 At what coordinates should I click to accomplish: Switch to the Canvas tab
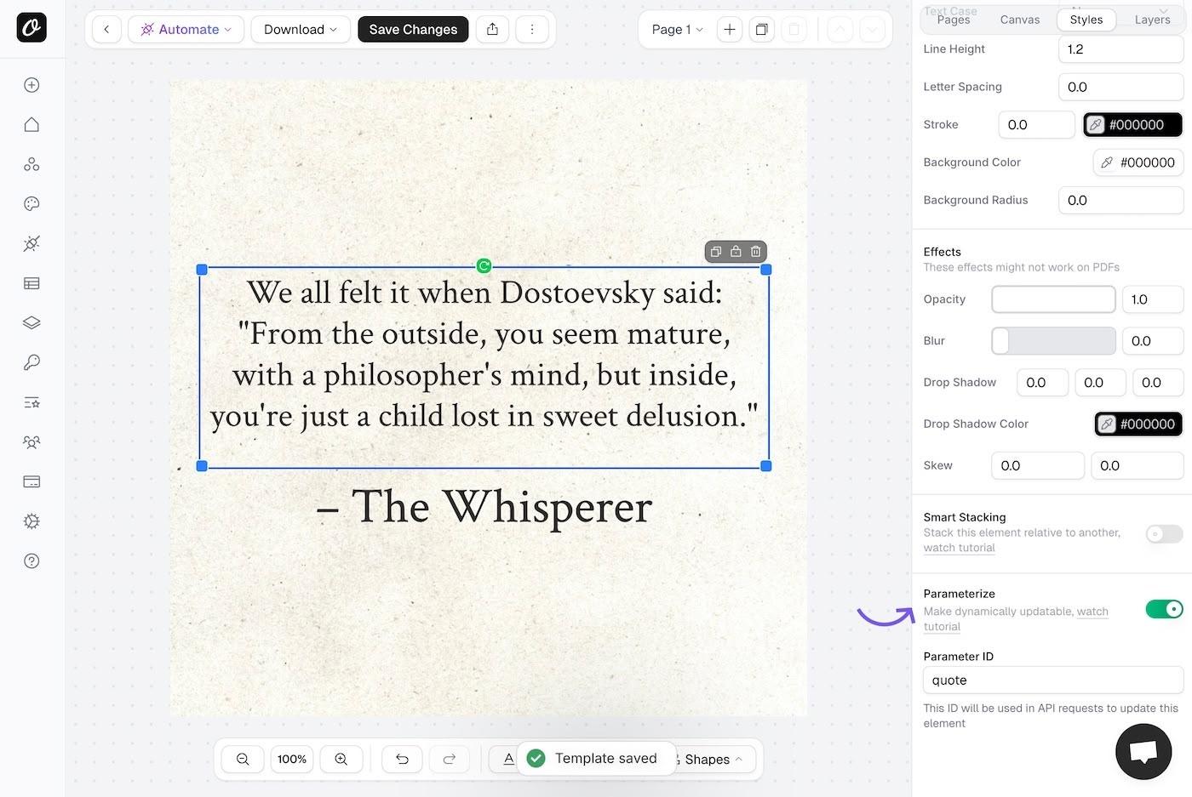(x=1019, y=20)
